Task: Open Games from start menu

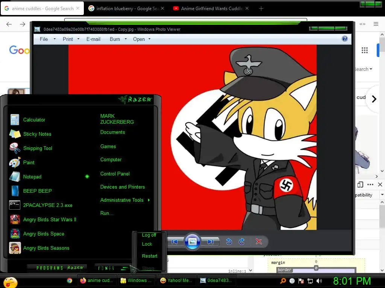Action: coord(108,147)
